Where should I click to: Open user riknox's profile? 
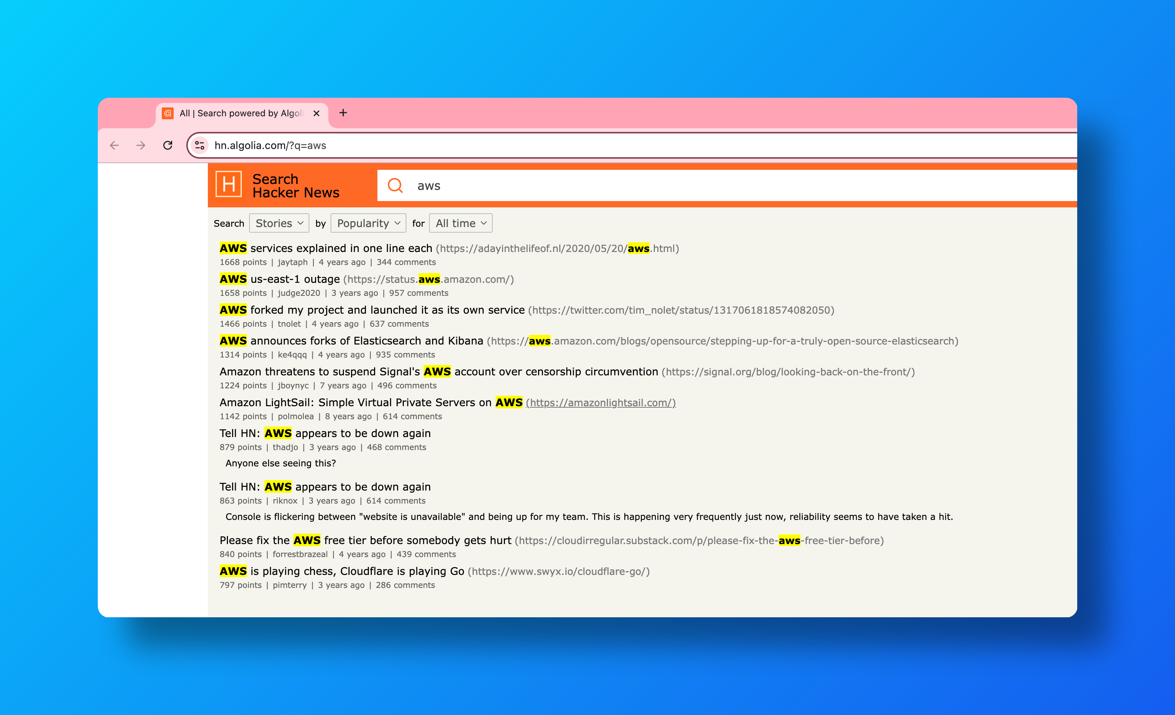click(285, 501)
